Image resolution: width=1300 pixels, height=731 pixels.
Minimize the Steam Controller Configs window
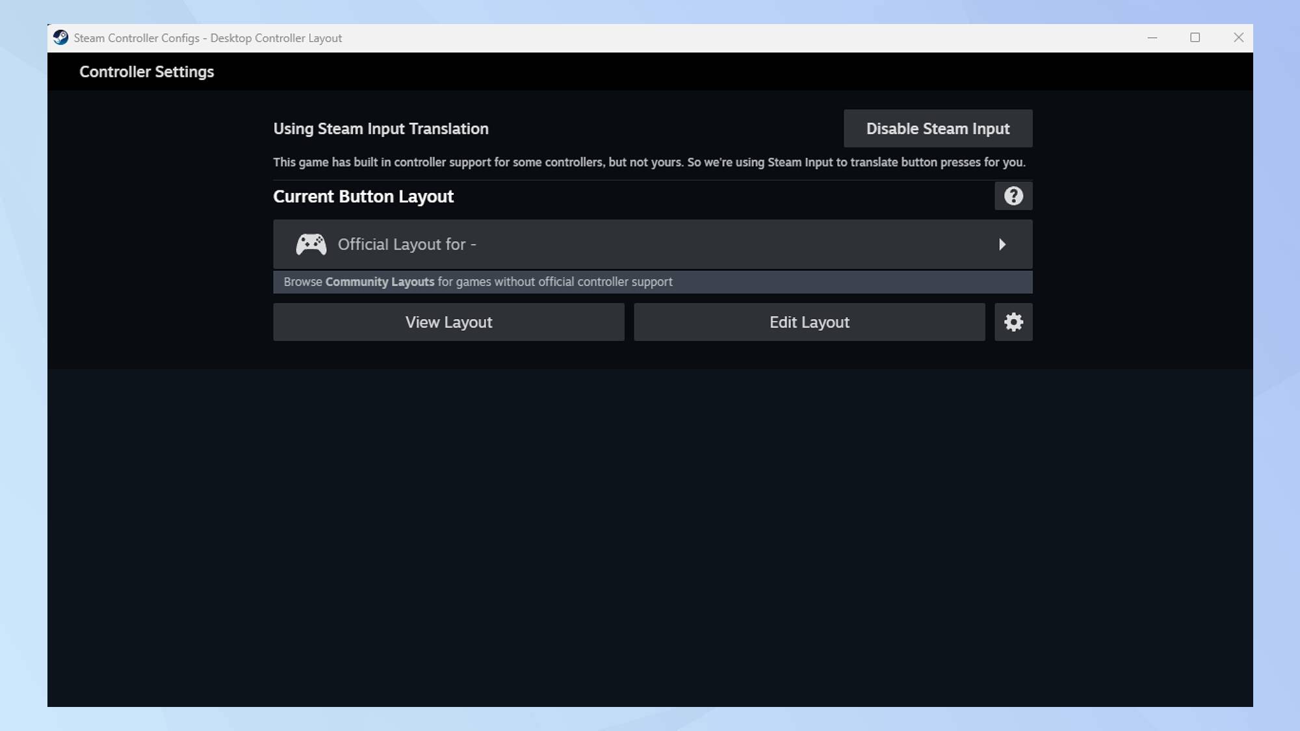click(x=1152, y=38)
